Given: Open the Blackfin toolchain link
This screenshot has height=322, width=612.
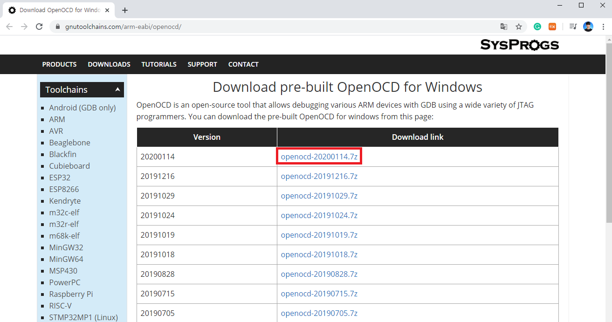Looking at the screenshot, I should point(63,154).
